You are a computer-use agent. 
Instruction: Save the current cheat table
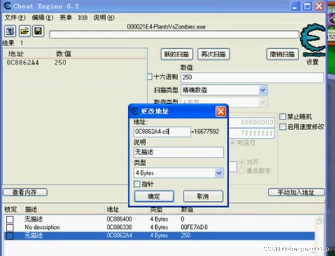pyautogui.click(x=38, y=31)
